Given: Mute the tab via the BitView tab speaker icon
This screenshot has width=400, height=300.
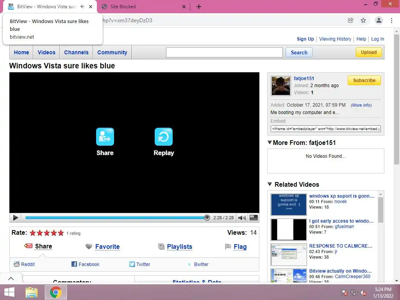Looking at the screenshot, I should tap(82, 7).
